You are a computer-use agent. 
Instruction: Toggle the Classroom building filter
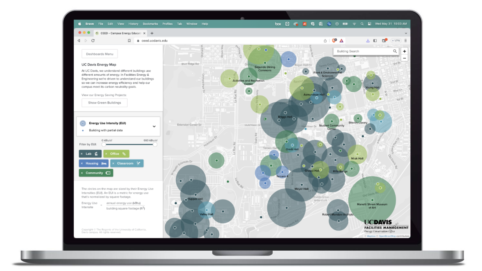coord(127,163)
